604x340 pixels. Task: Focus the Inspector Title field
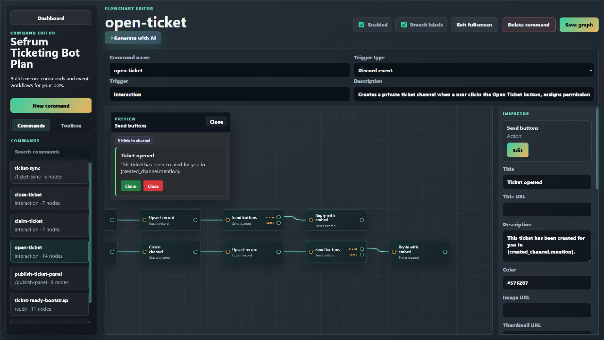pos(547,182)
